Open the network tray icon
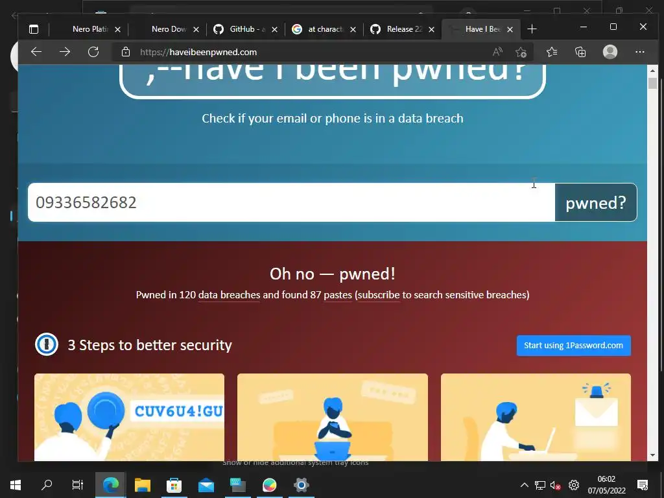664x498 pixels. (x=540, y=485)
